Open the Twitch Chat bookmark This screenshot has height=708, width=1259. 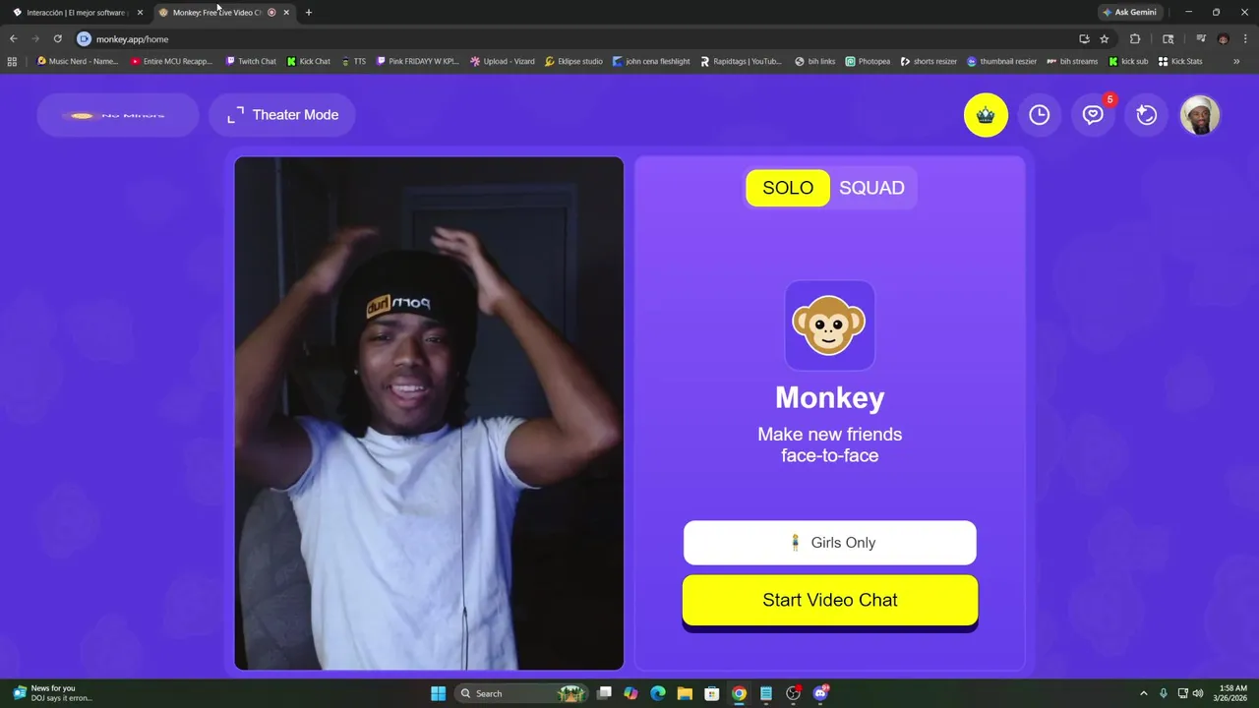(251, 61)
